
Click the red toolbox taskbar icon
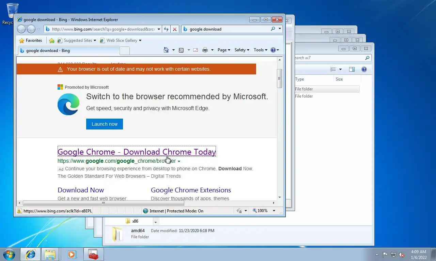pos(93,254)
